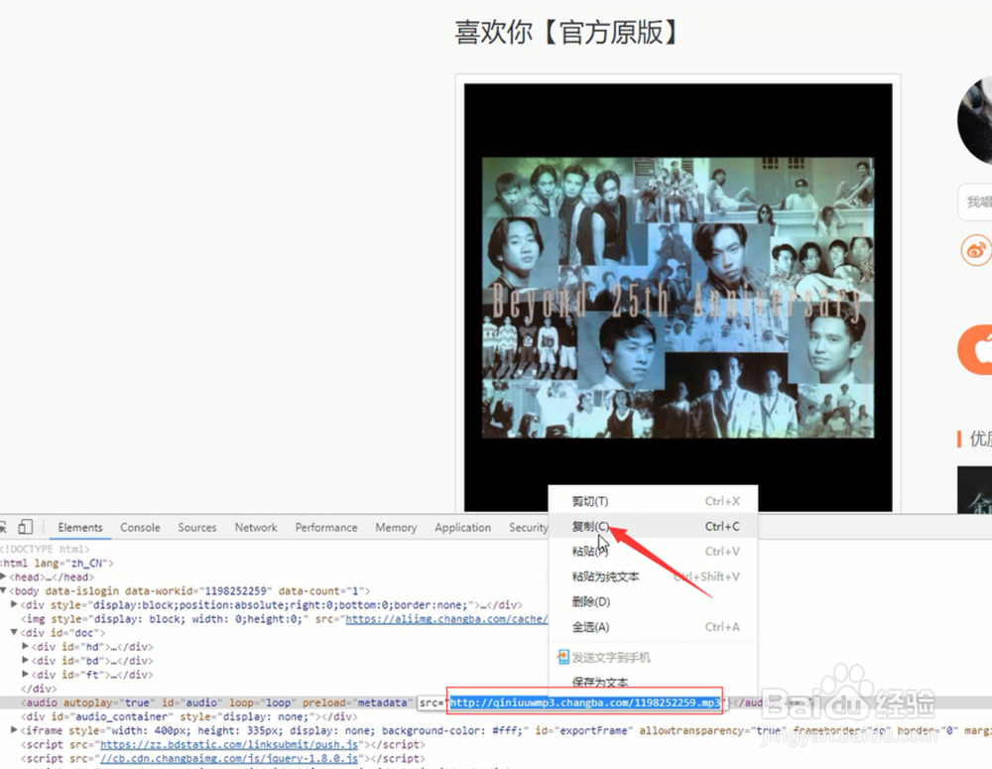Open jquery-1.8.0.js script link
The width and height of the screenshot is (992, 769).
(229, 758)
